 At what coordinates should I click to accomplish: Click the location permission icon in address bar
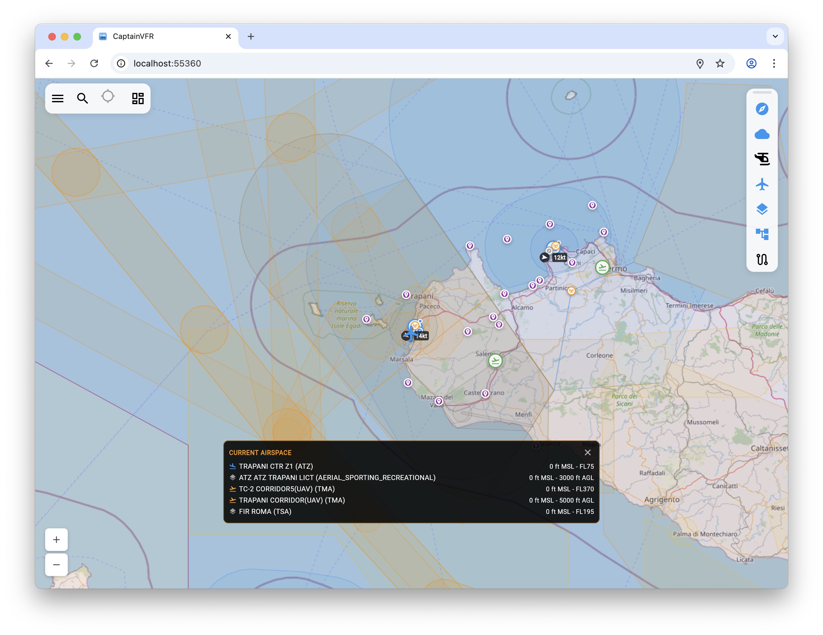pos(700,64)
